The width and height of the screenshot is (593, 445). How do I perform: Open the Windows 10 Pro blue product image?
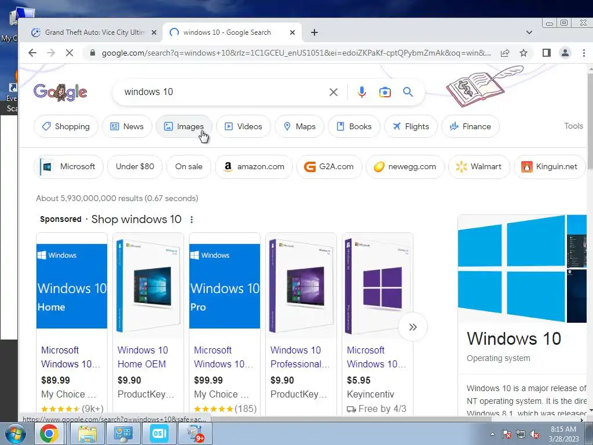point(225,286)
